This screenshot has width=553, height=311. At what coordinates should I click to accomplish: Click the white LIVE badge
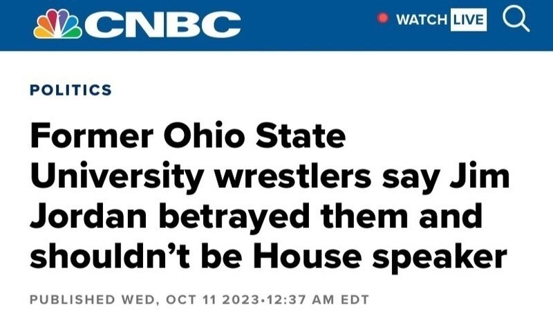(468, 20)
